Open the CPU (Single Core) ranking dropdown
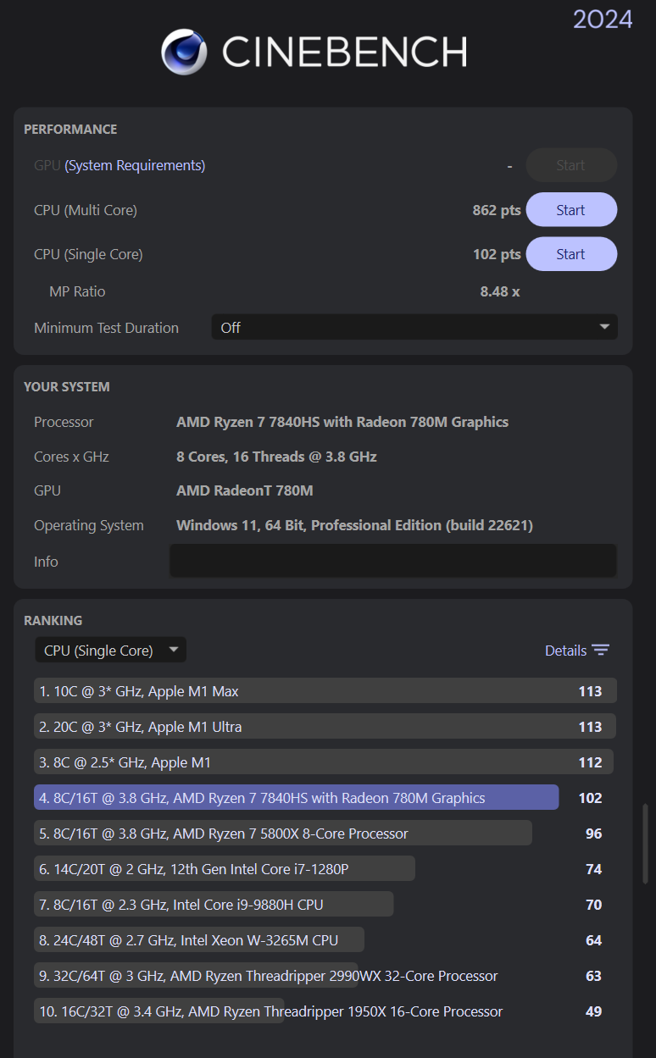Viewport: 656px width, 1058px height. click(110, 651)
